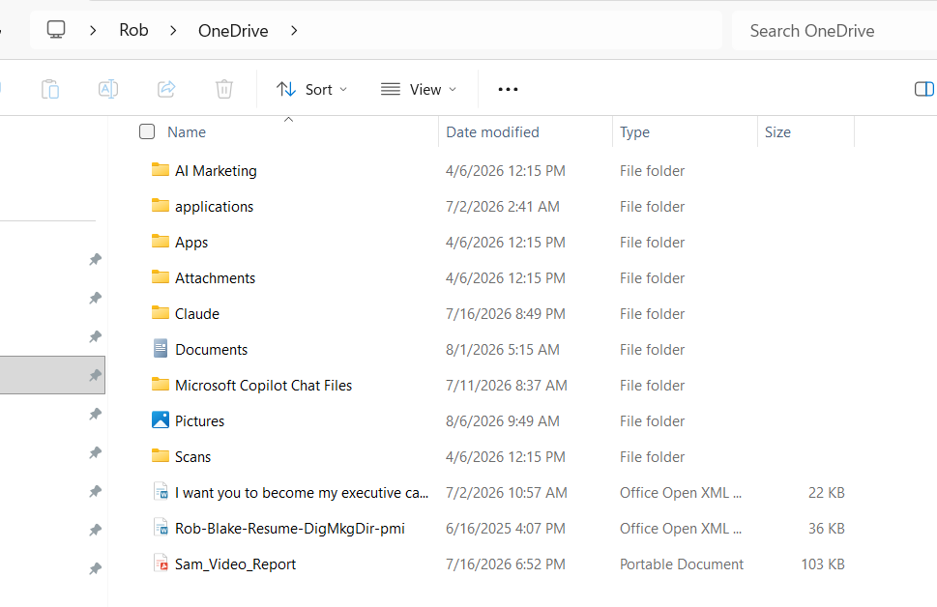This screenshot has width=937, height=607.
Task: Select the Documents library icon
Action: click(161, 348)
